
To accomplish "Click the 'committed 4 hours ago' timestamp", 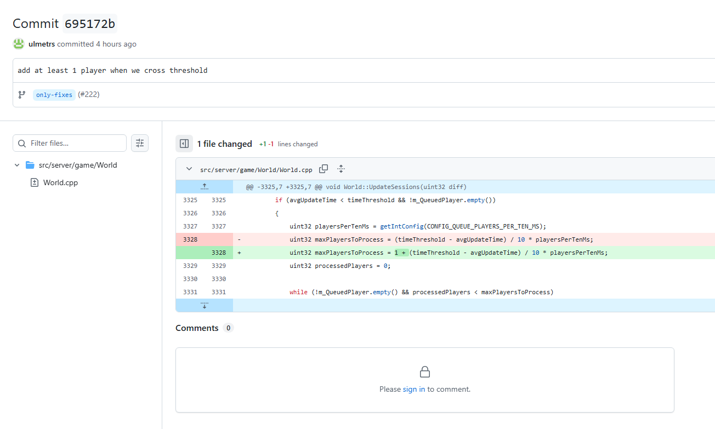I will tap(97, 44).
